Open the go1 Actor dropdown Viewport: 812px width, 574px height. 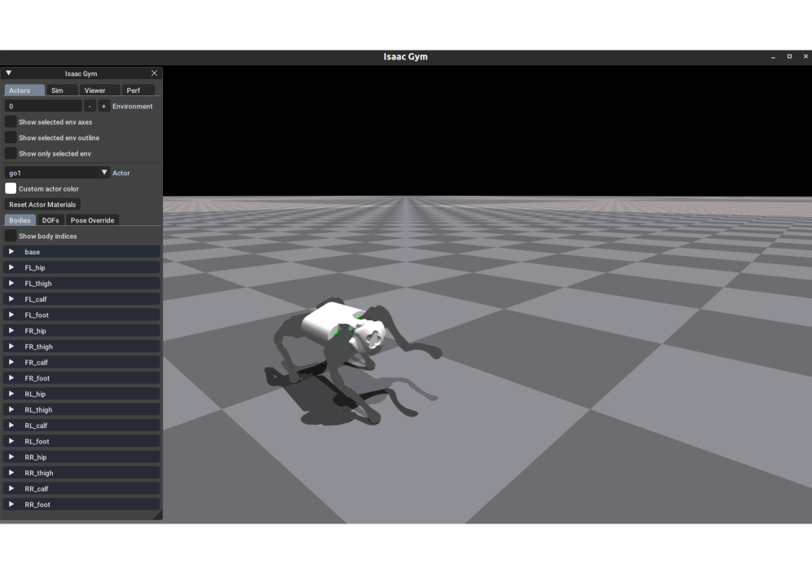coord(57,173)
